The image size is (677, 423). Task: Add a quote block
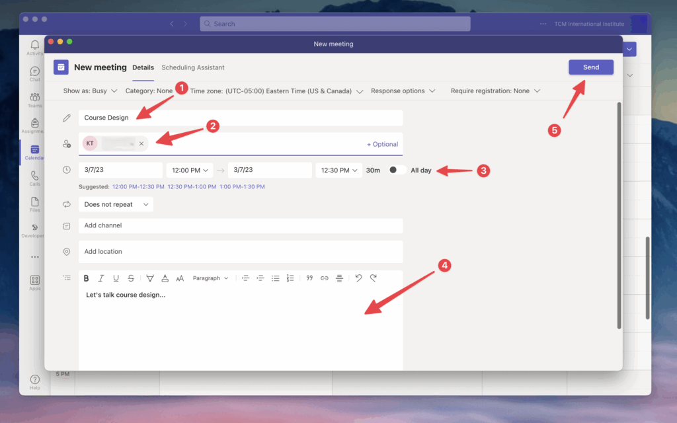pos(309,278)
